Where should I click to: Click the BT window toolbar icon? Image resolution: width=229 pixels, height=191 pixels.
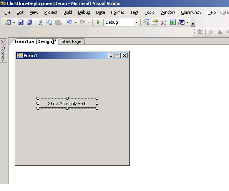click(x=181, y=23)
